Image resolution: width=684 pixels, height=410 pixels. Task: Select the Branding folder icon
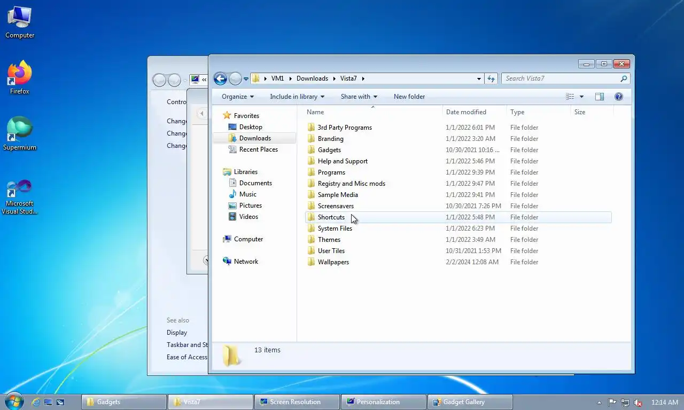point(312,139)
